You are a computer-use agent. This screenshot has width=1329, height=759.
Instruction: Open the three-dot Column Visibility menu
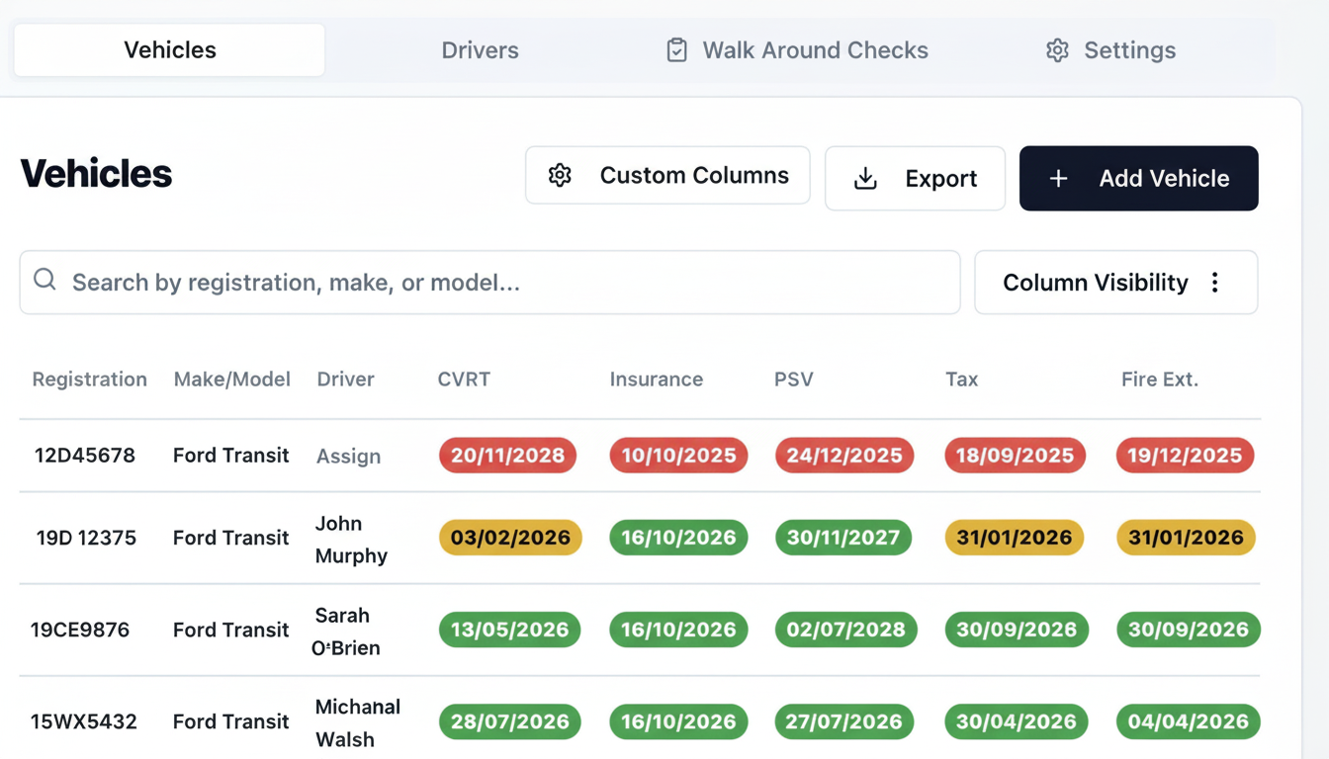[1215, 283]
